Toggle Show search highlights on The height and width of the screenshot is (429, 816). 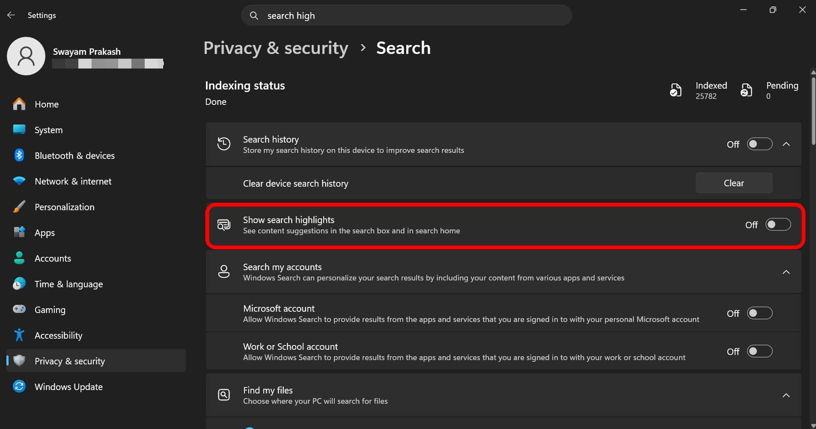[777, 224]
